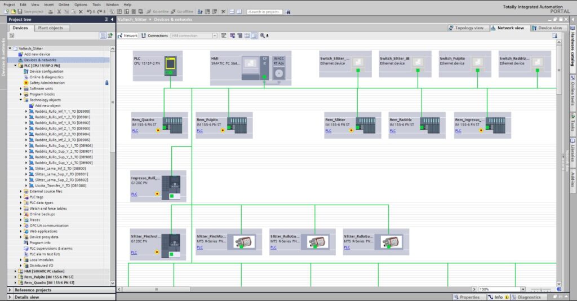Click the zoom magnifier icon in network toolbar

263,36
